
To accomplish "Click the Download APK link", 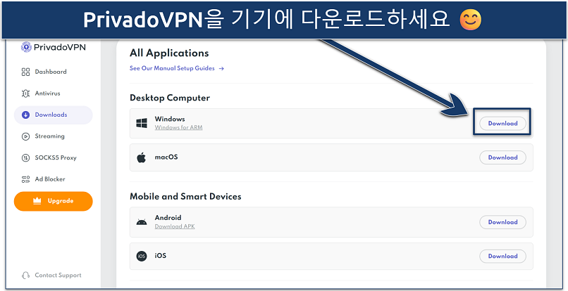I will pos(175,226).
